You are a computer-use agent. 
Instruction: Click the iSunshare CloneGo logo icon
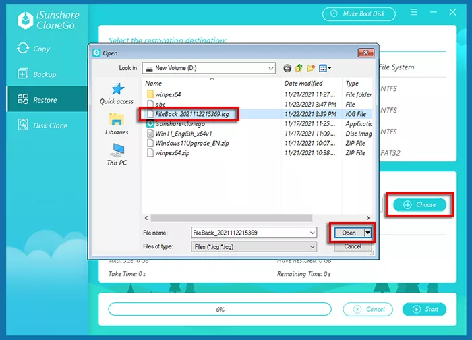[26, 20]
